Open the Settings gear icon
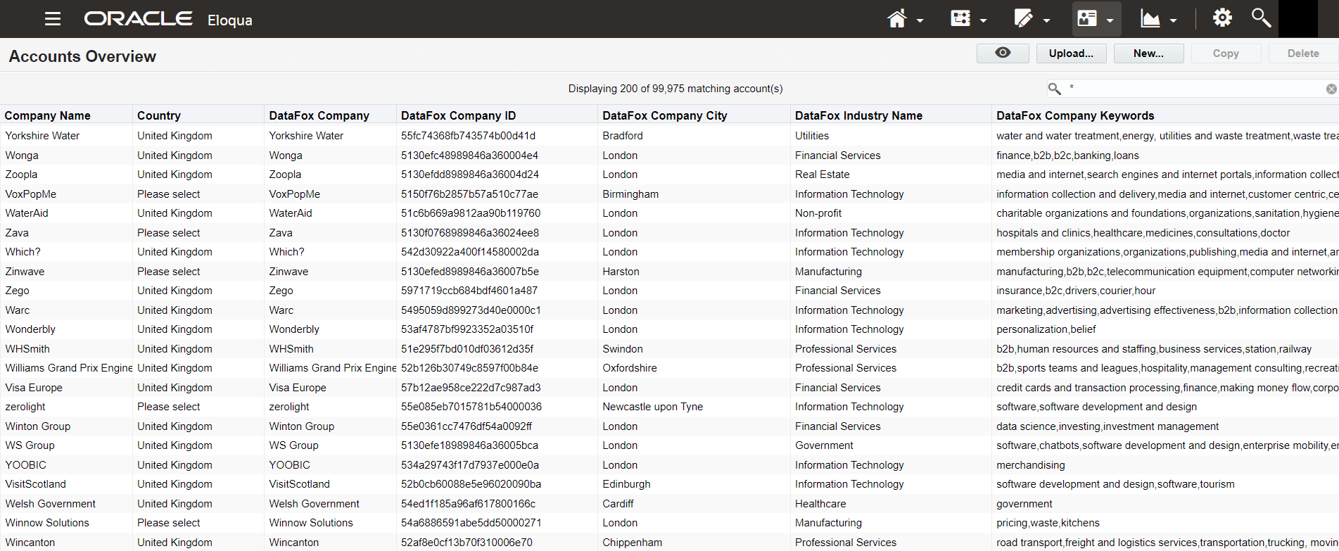 [1223, 18]
